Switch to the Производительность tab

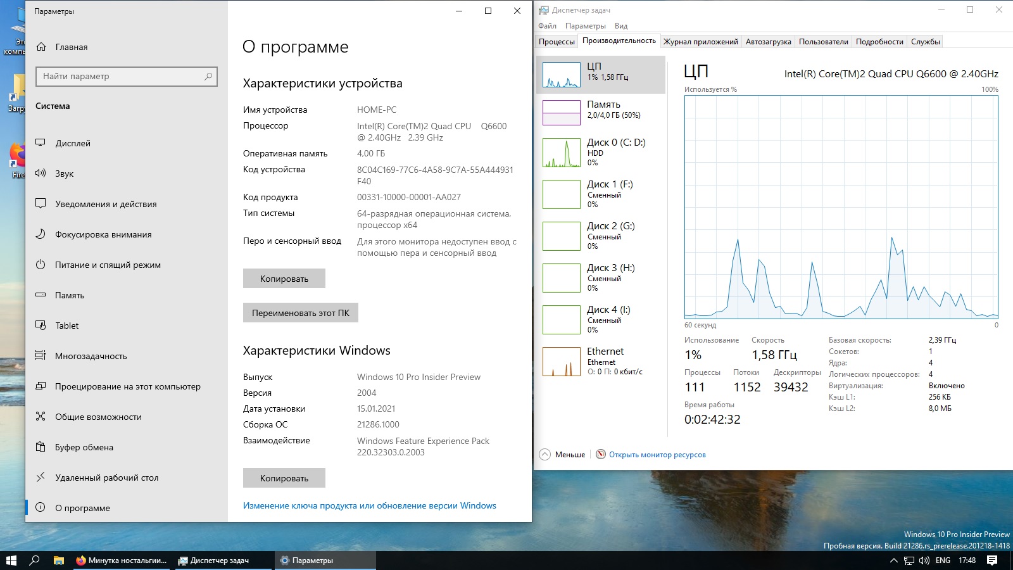point(619,41)
